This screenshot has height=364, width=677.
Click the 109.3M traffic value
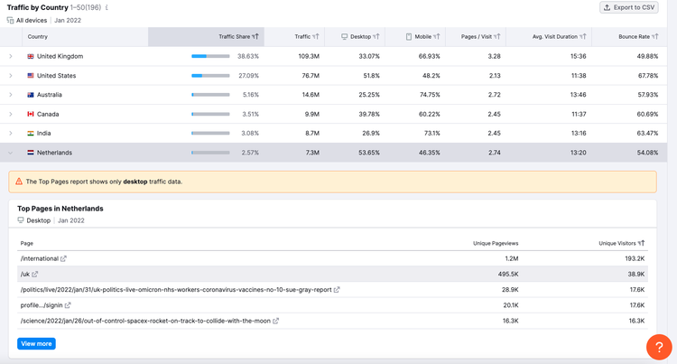click(x=309, y=56)
